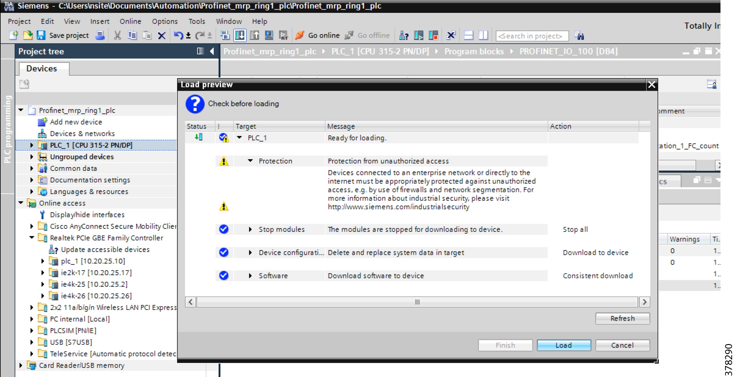The width and height of the screenshot is (733, 377).
Task: Open the Online menu
Action: tap(130, 21)
